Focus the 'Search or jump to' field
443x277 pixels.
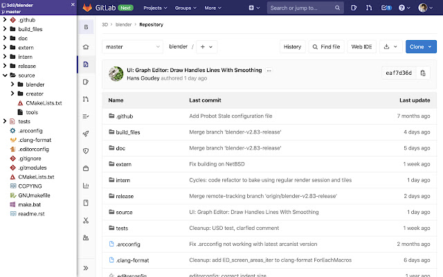point(305,8)
